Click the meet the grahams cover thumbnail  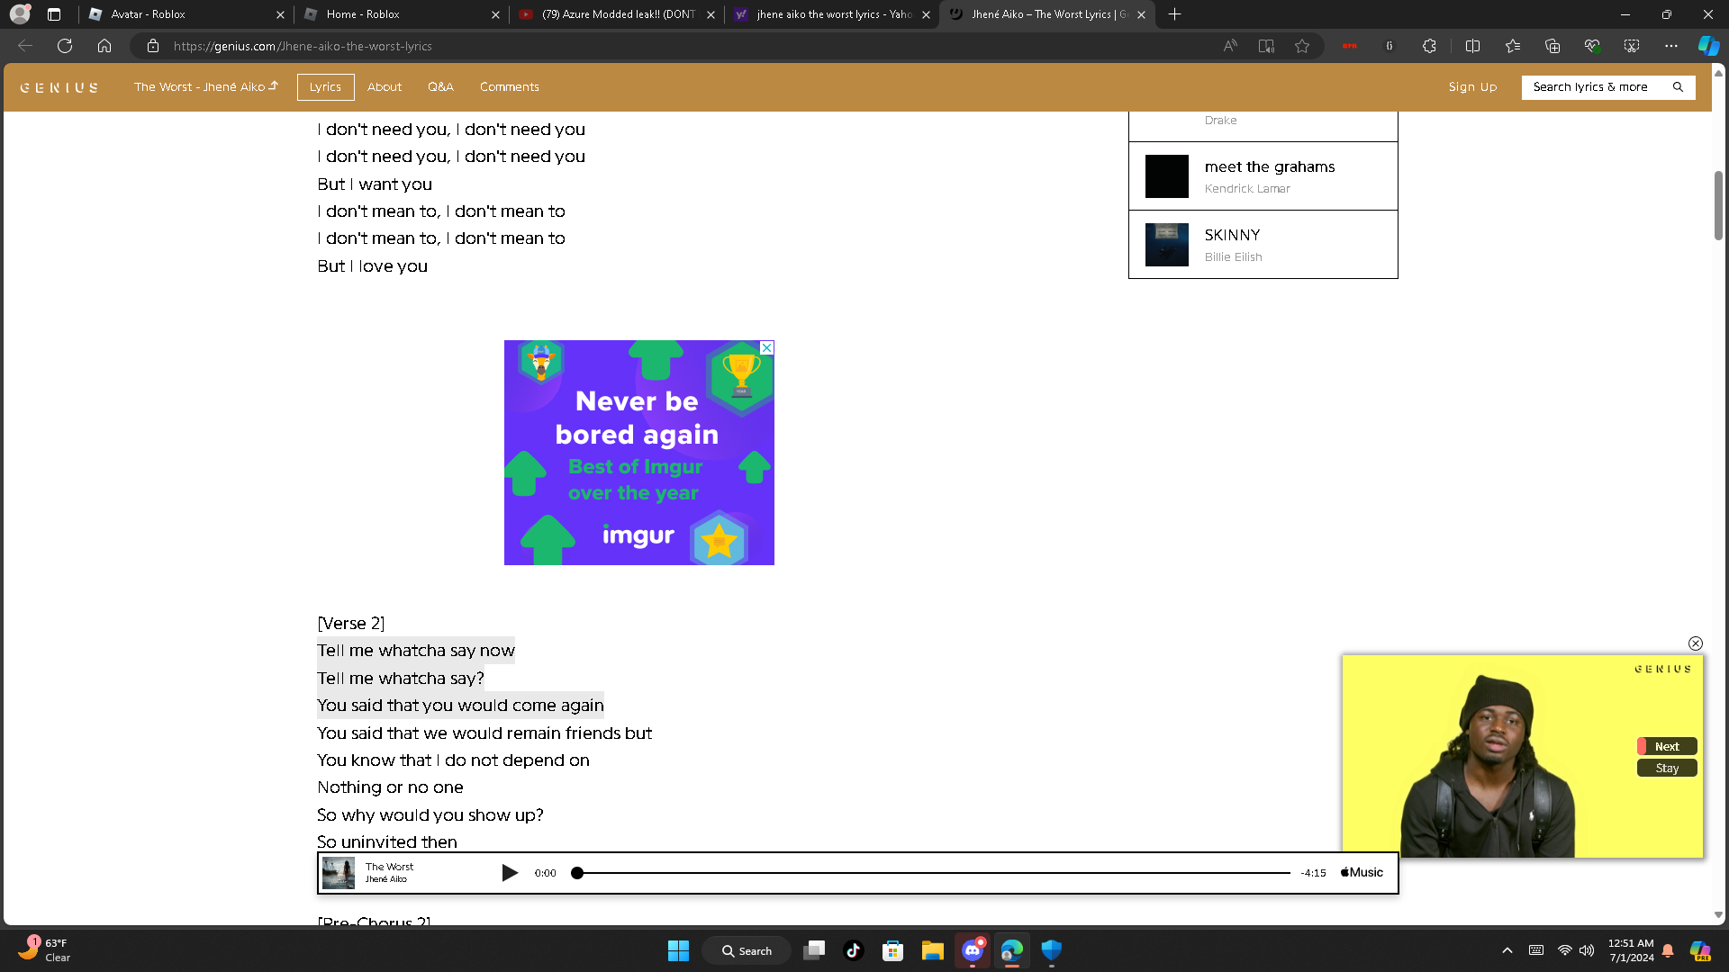point(1167,176)
